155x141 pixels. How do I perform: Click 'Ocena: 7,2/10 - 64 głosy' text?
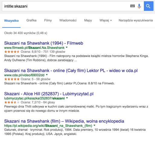[38, 102]
